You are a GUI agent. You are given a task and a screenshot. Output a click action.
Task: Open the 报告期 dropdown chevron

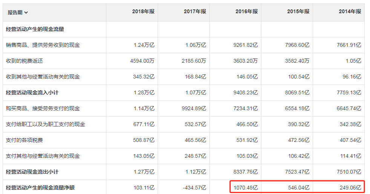[26, 13]
